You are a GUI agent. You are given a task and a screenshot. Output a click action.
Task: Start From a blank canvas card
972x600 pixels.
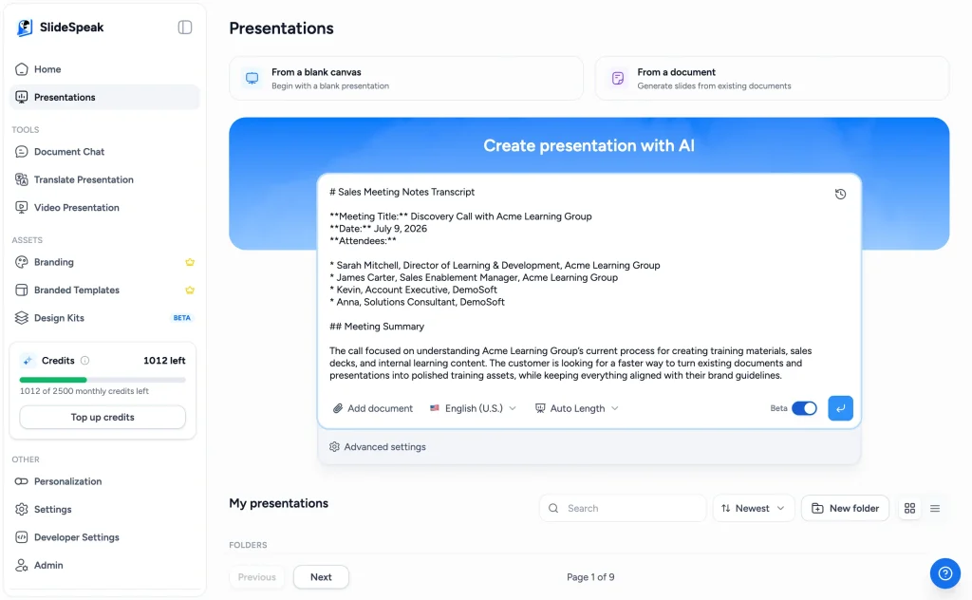coord(406,78)
